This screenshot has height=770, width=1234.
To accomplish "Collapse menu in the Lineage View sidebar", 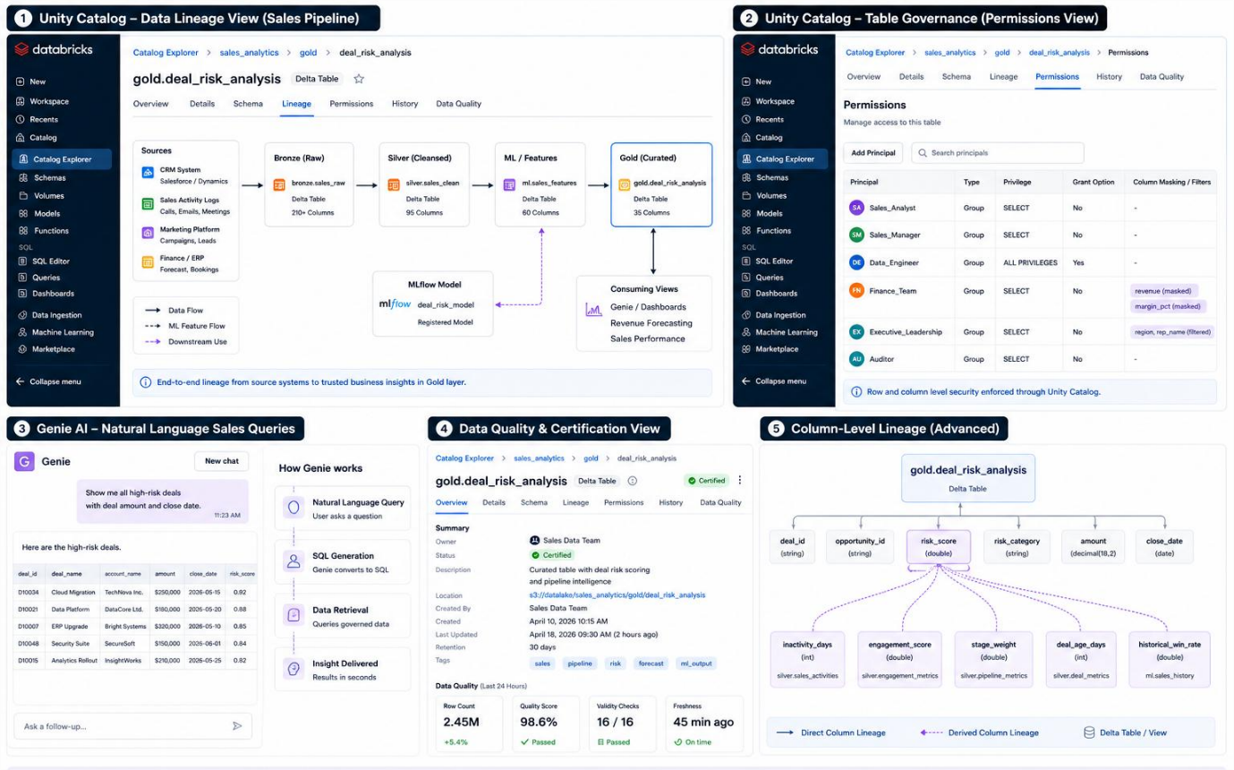I will tap(49, 381).
